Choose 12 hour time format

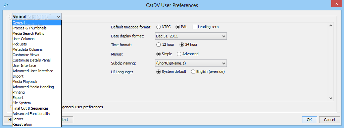pyautogui.click(x=159, y=44)
